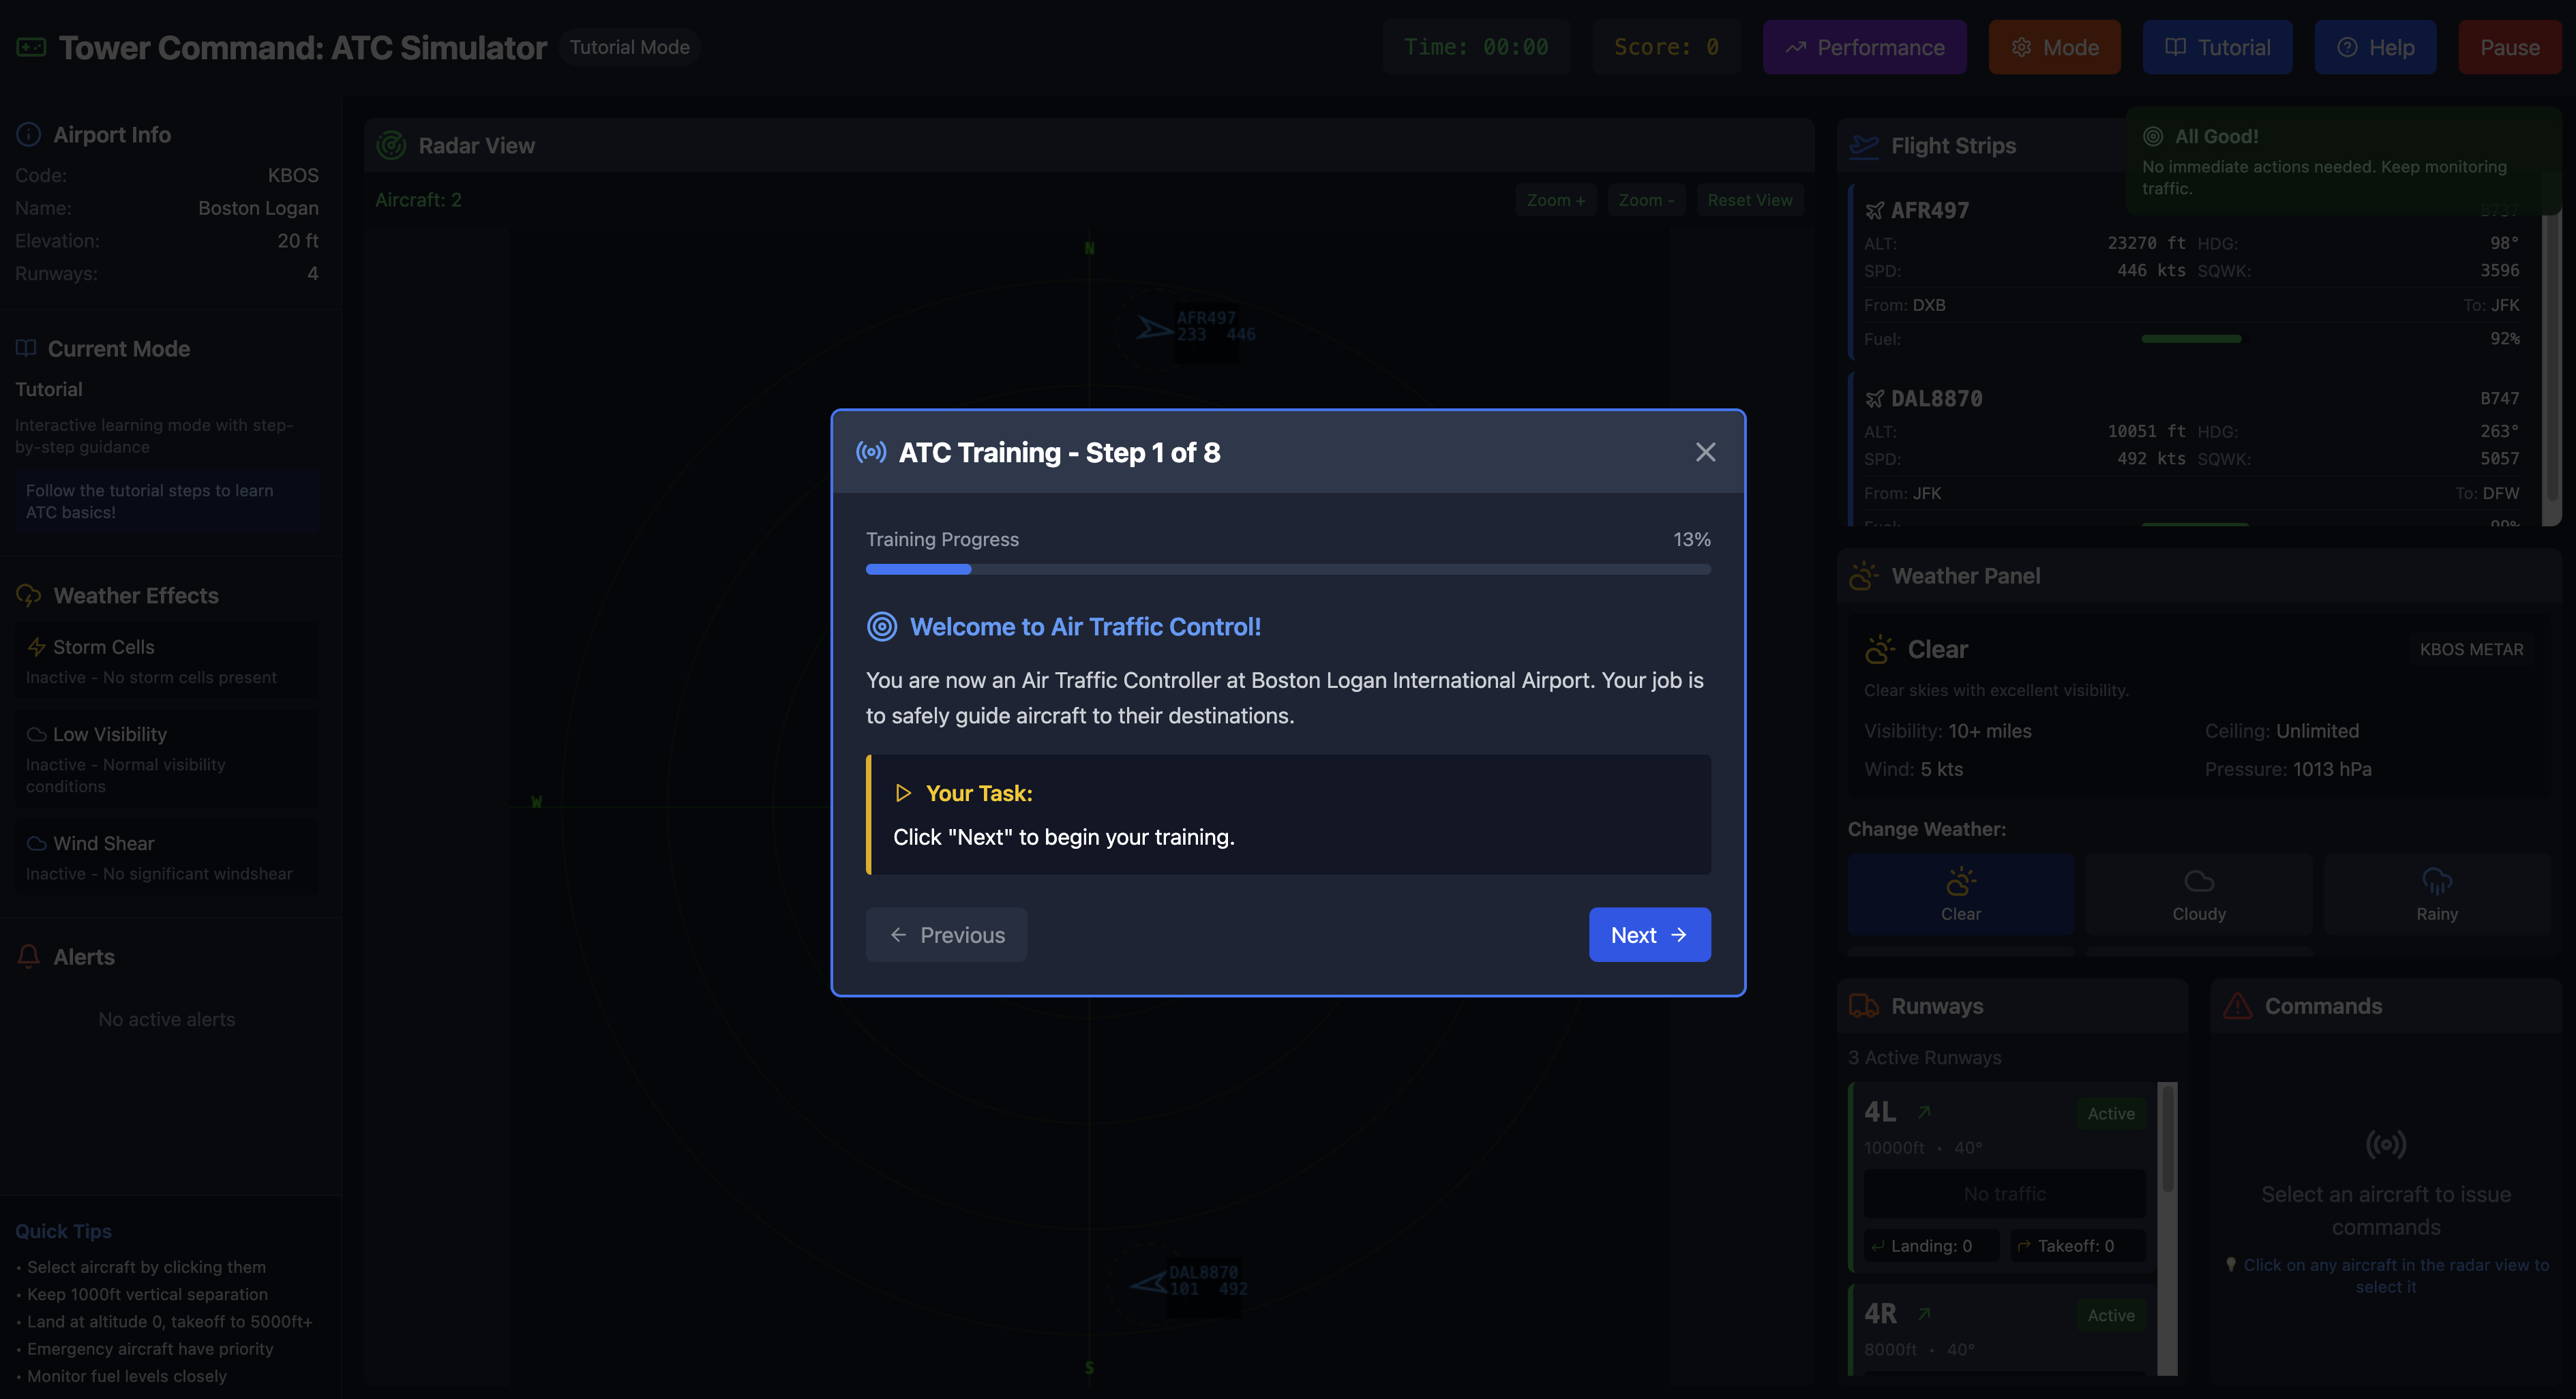Select the DAL8870 flight strip
Viewport: 2576px width, 1399px height.
coord(2190,445)
